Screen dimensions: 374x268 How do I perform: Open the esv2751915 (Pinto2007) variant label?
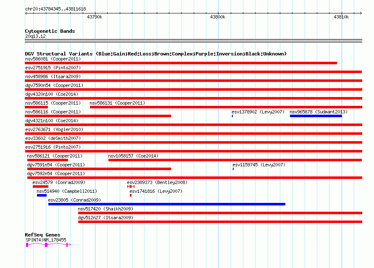pyautogui.click(x=53, y=68)
